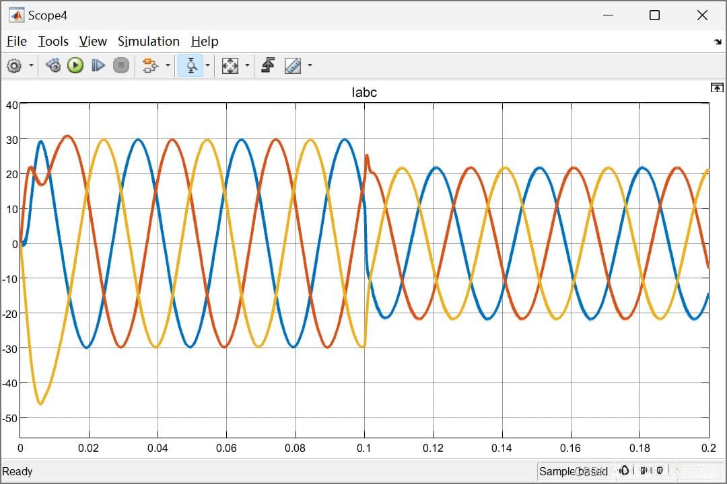Click the maximize axes icon near plot title
Screen dimensions: 727x484
coord(717,87)
